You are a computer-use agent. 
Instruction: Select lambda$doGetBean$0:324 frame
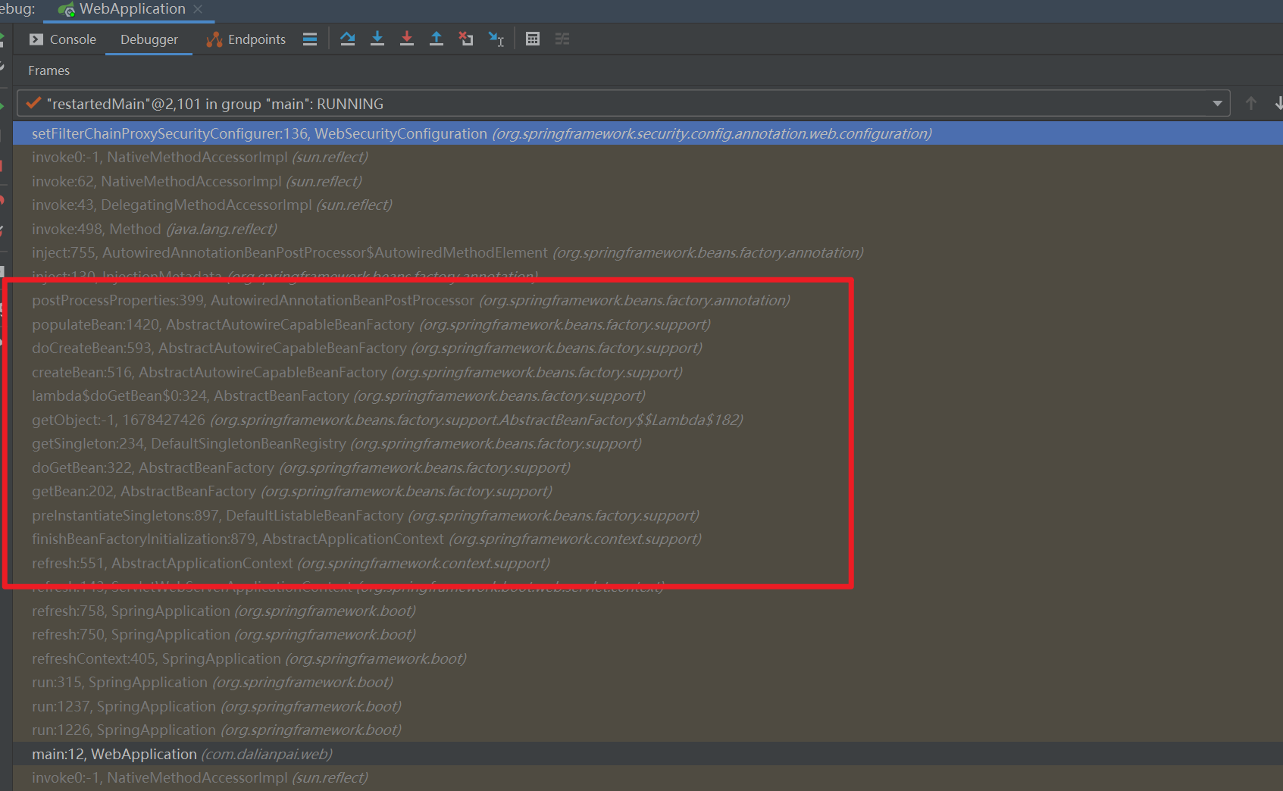(647, 396)
